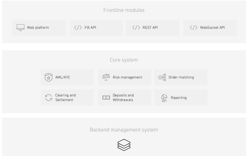The height and width of the screenshot is (158, 248).
Task: Click the shield star icon for AML/KYC
Action: pyautogui.click(x=48, y=77)
